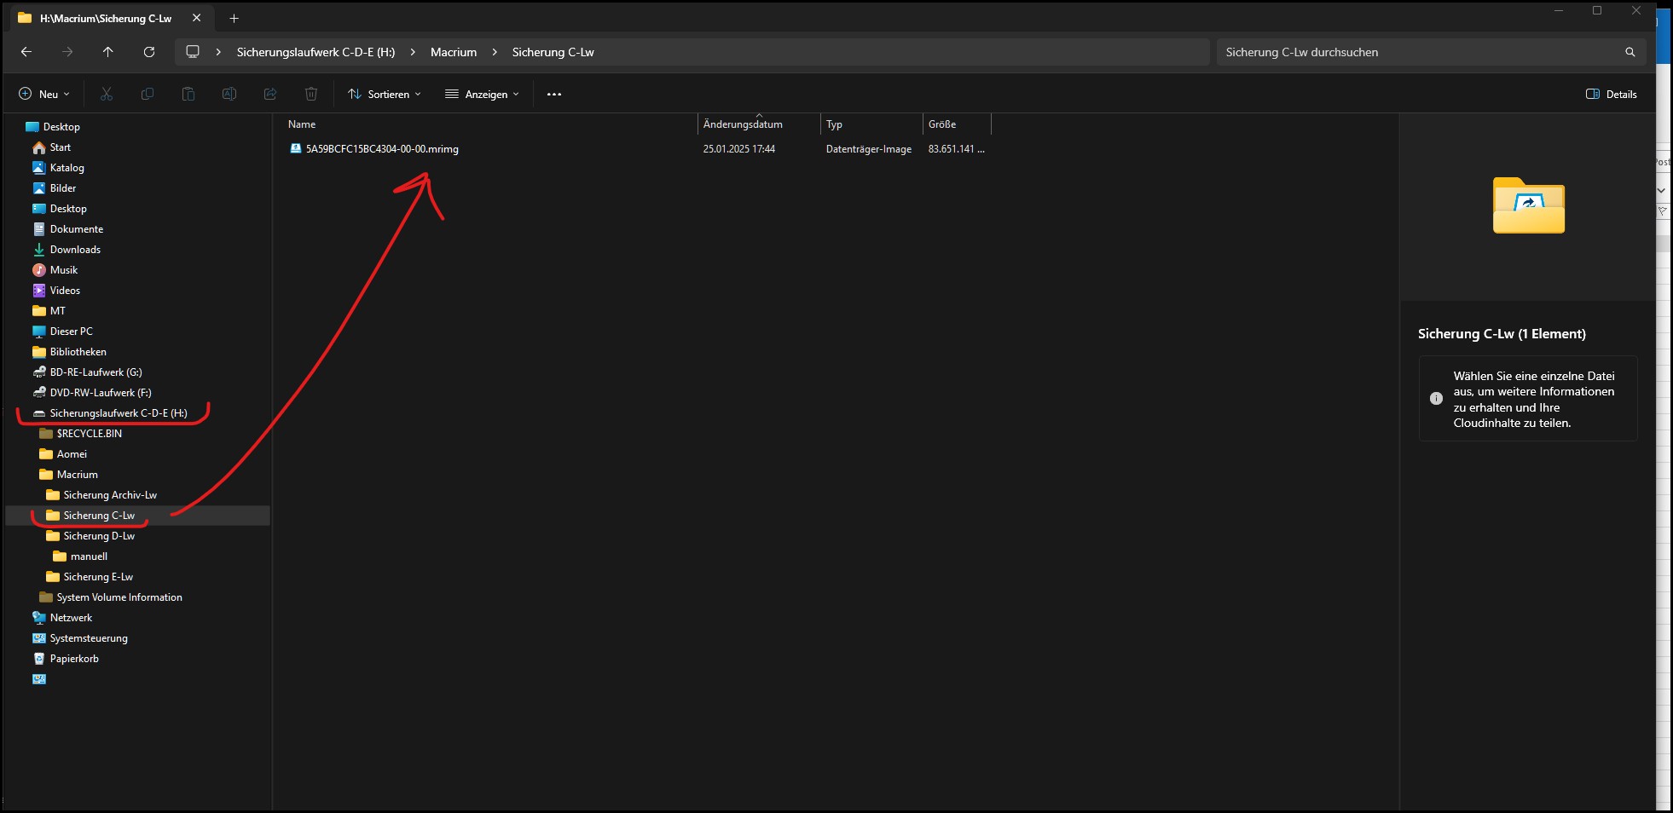Click Sicherungslaufwerk C-D-E (H:) in breadcrumb
The image size is (1673, 813).
(x=315, y=52)
